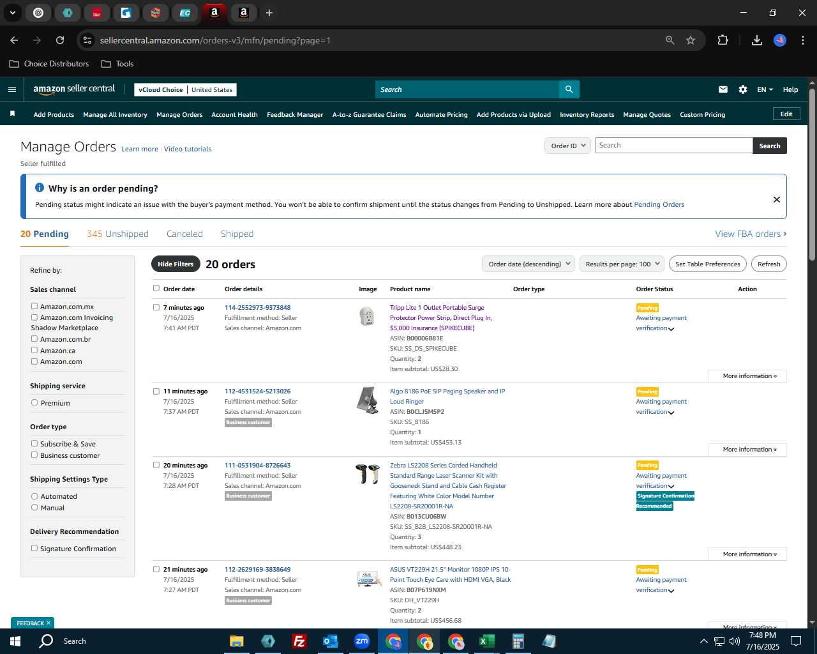Open the Order date (descending) sort dropdown
The width and height of the screenshot is (817, 654).
[529, 264]
